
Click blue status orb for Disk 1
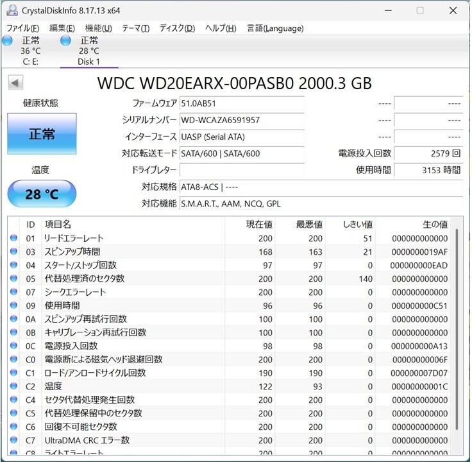pyautogui.click(x=65, y=40)
